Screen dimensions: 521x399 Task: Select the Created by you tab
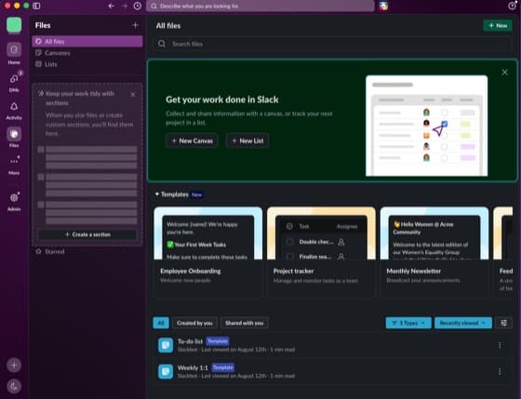coord(194,323)
